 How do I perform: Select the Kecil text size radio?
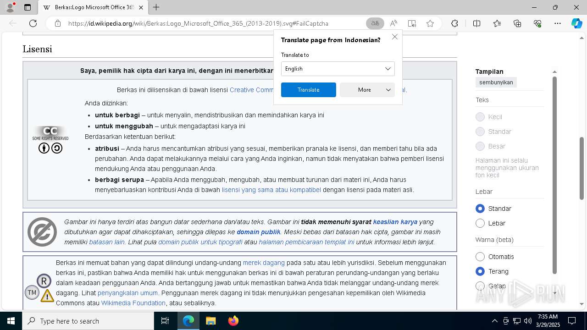coord(480,117)
